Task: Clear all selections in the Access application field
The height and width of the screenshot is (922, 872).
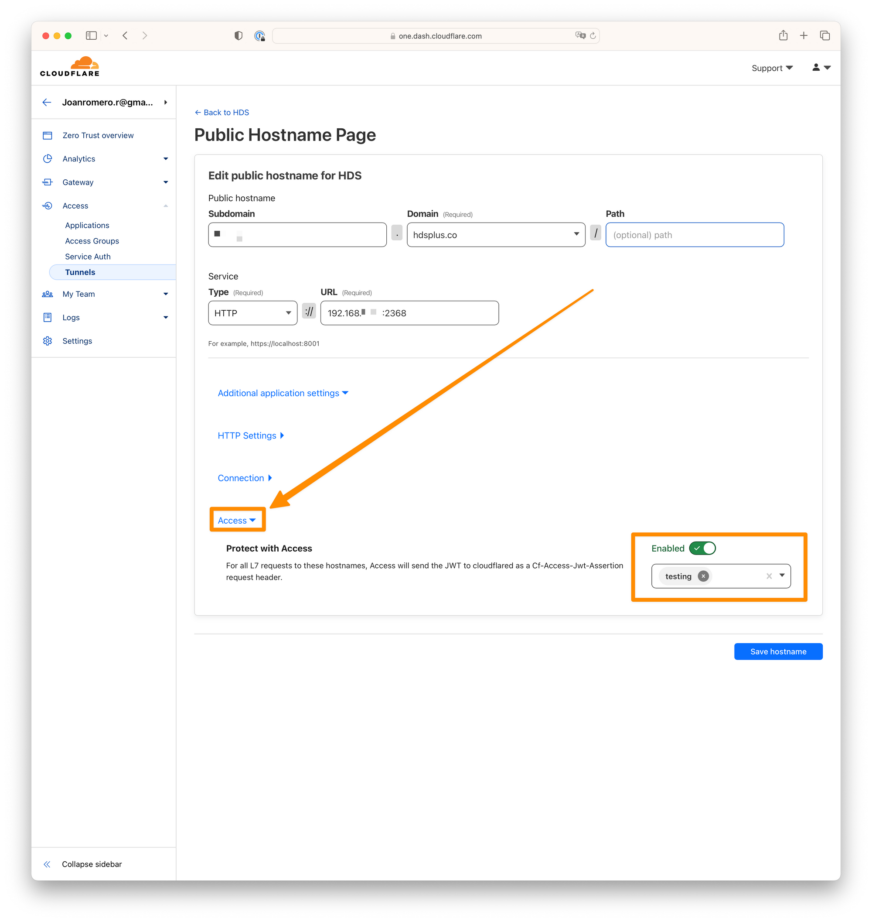Action: [x=769, y=576]
